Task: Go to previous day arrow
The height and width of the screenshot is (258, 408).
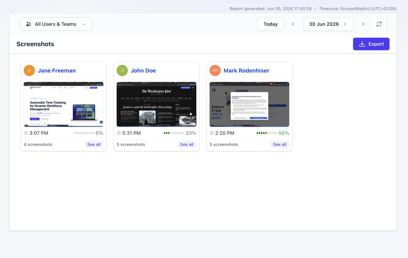Action: (x=293, y=24)
